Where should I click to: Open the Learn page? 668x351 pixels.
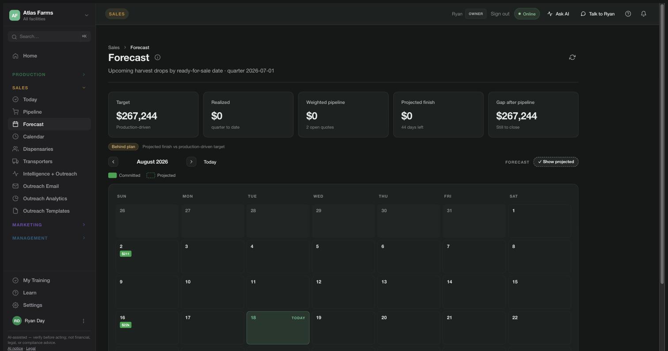click(x=49, y=293)
